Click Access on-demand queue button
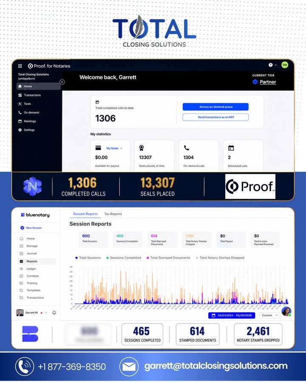Image resolution: width=306 pixels, height=382 pixels. coord(216,107)
